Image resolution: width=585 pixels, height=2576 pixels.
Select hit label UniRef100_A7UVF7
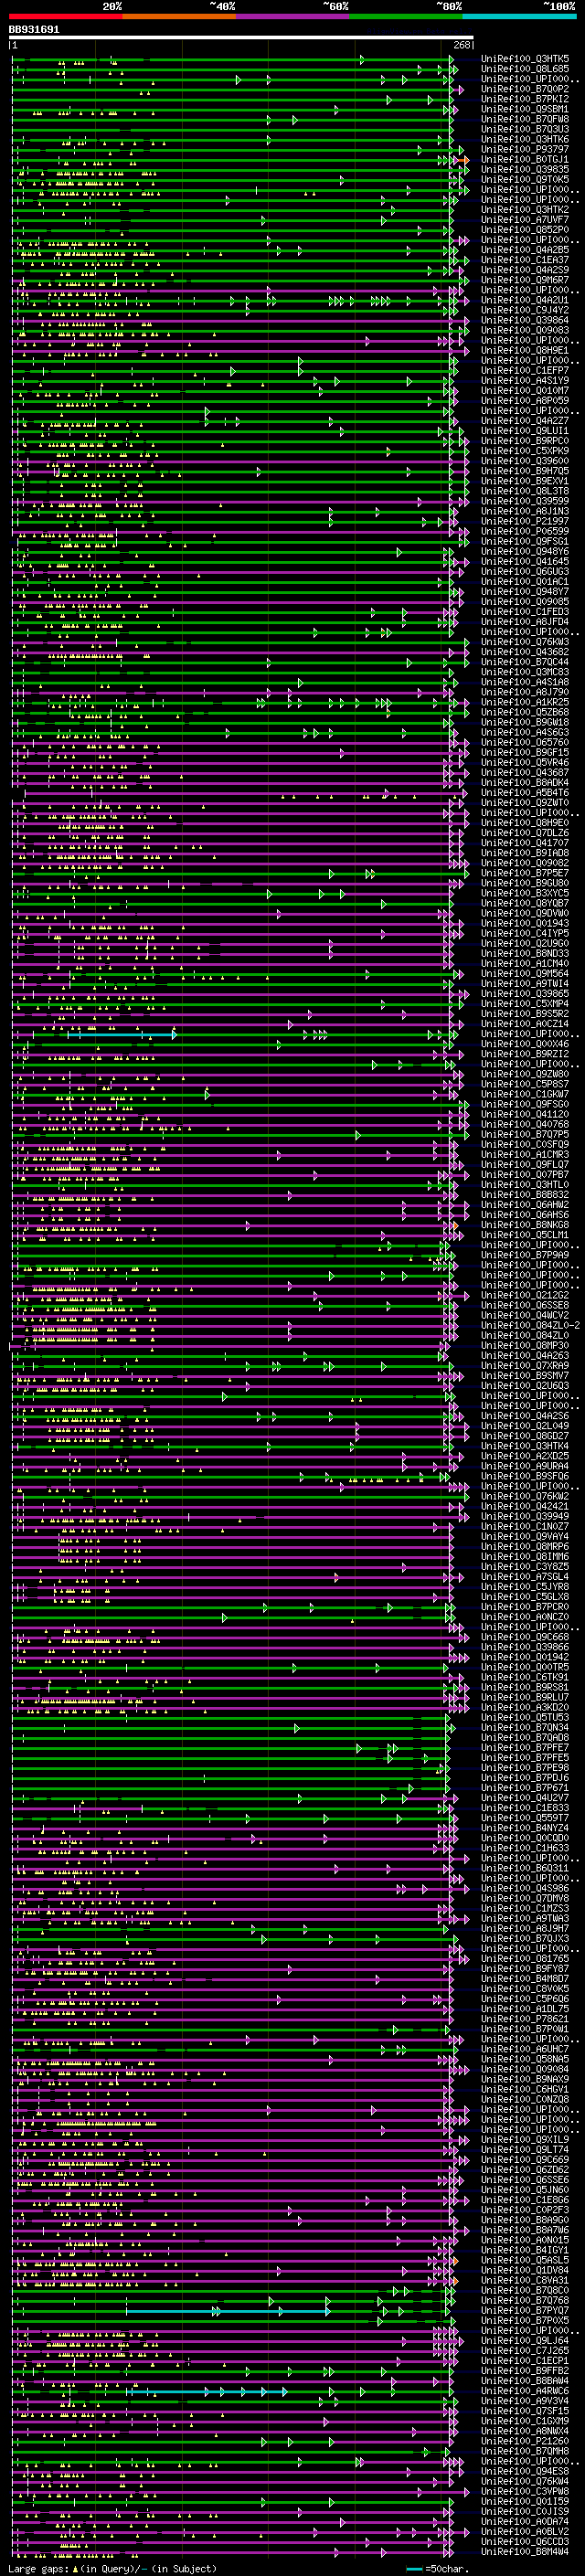click(x=525, y=220)
